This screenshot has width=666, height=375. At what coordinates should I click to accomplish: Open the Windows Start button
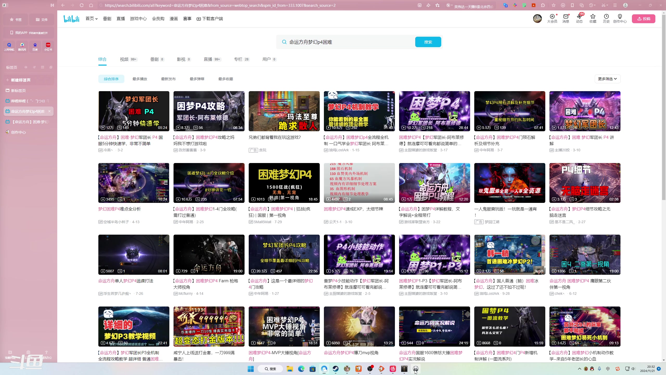pos(251,369)
